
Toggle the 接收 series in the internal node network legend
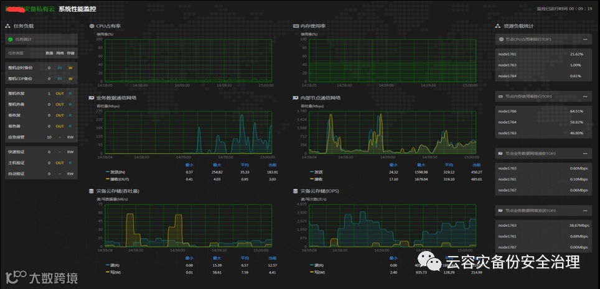316,179
